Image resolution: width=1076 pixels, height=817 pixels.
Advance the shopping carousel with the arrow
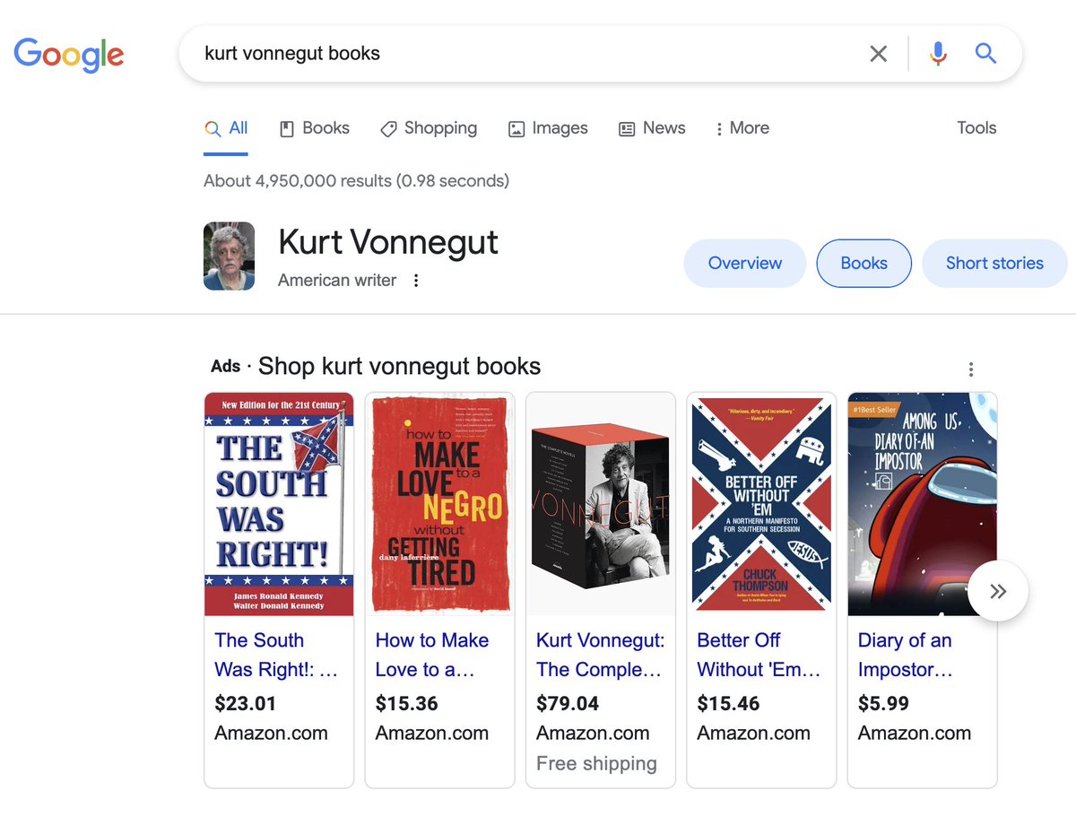998,591
